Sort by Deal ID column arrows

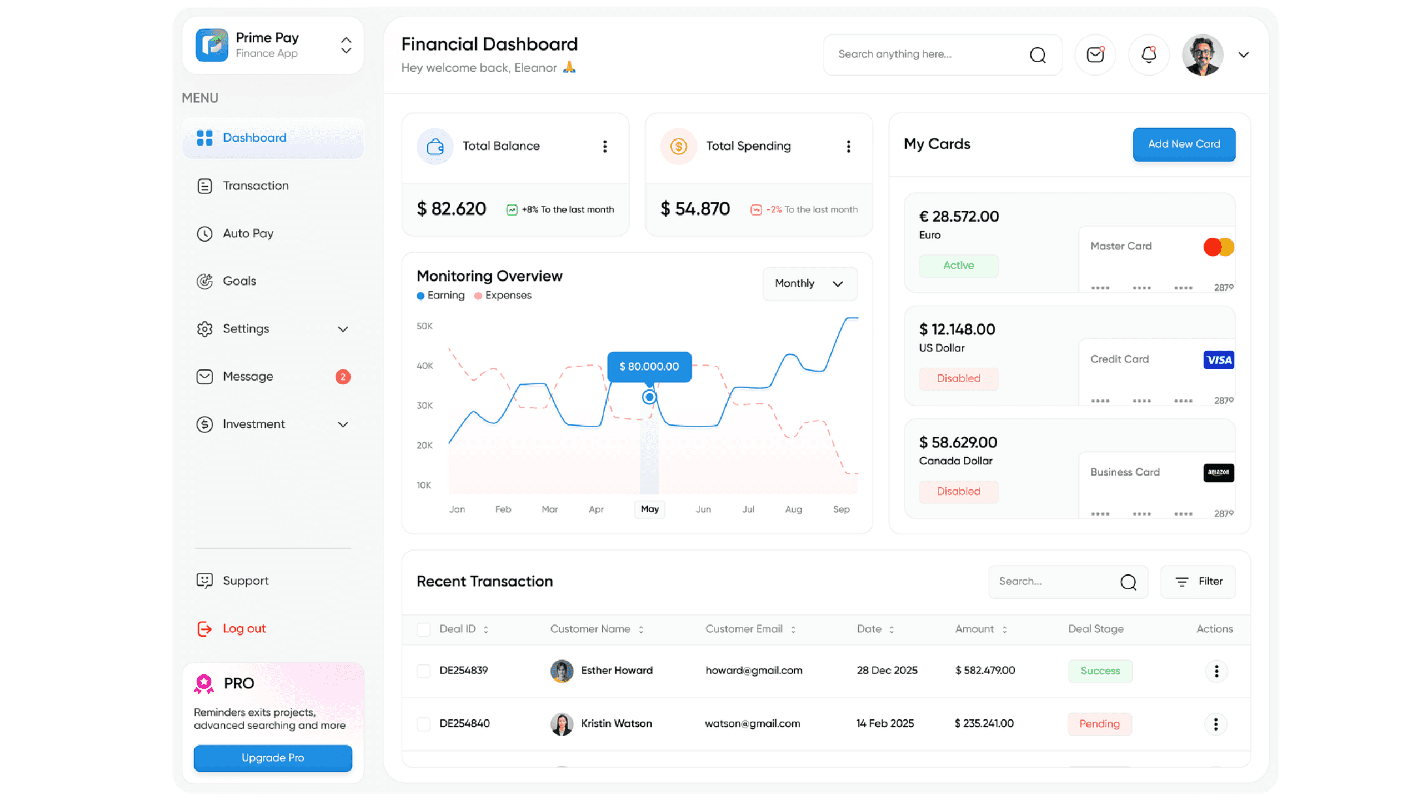click(x=486, y=629)
